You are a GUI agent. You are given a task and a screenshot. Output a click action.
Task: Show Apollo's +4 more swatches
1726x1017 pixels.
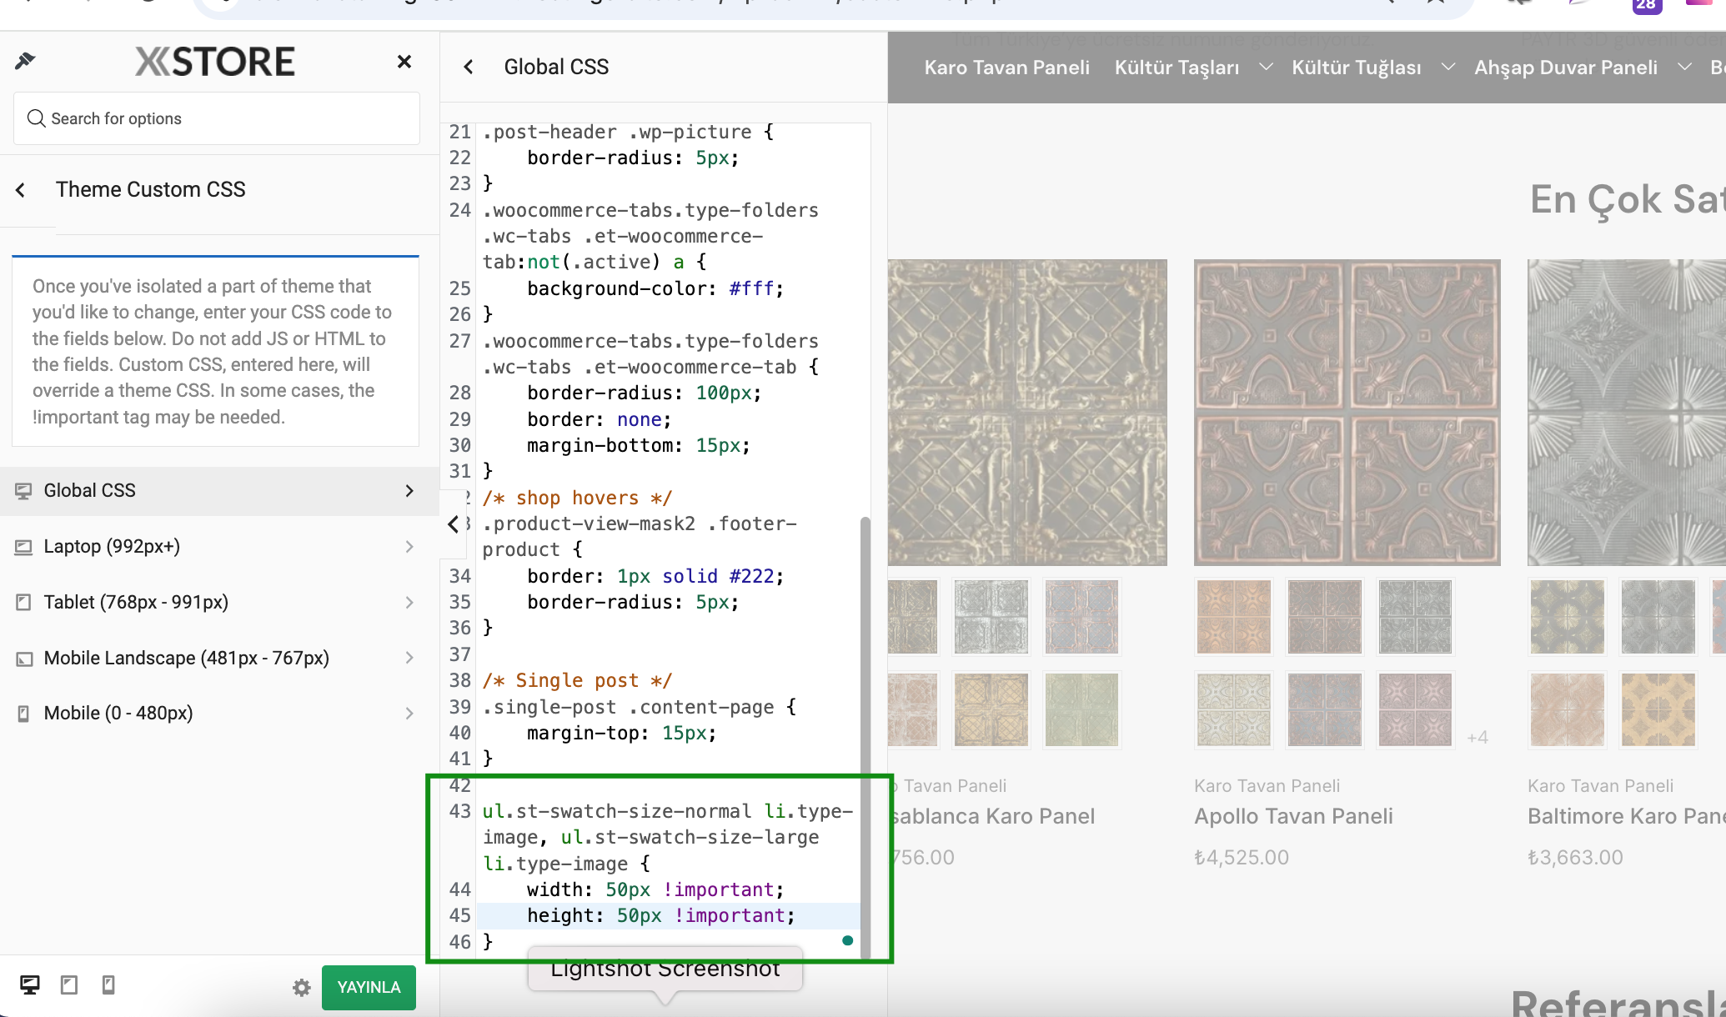1478,738
